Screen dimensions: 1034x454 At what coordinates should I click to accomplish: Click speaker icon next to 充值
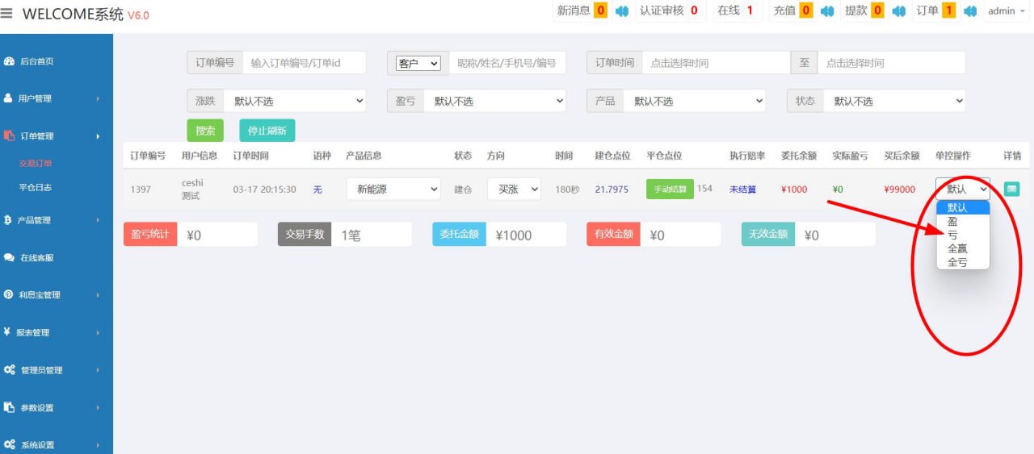pos(827,11)
